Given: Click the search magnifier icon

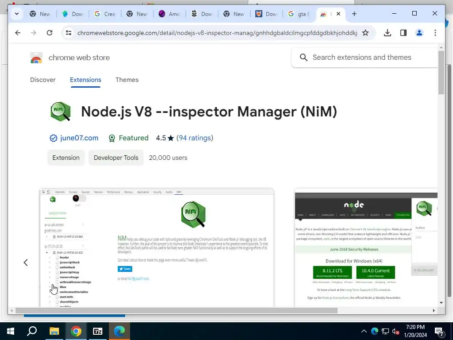Looking at the screenshot, I should [303, 57].
